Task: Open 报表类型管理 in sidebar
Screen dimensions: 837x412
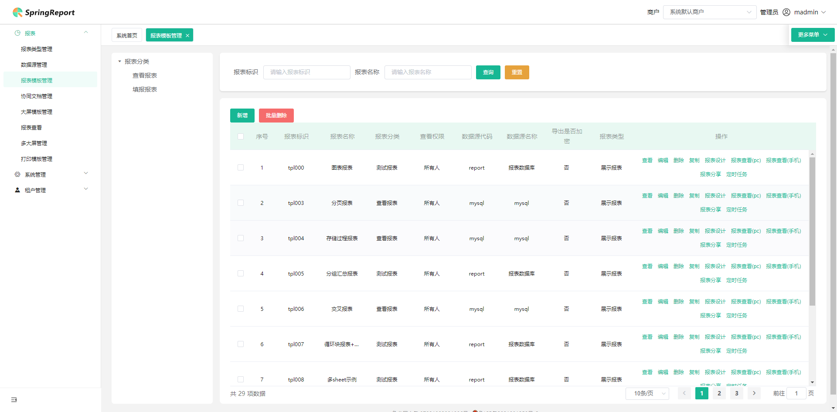Action: click(37, 49)
